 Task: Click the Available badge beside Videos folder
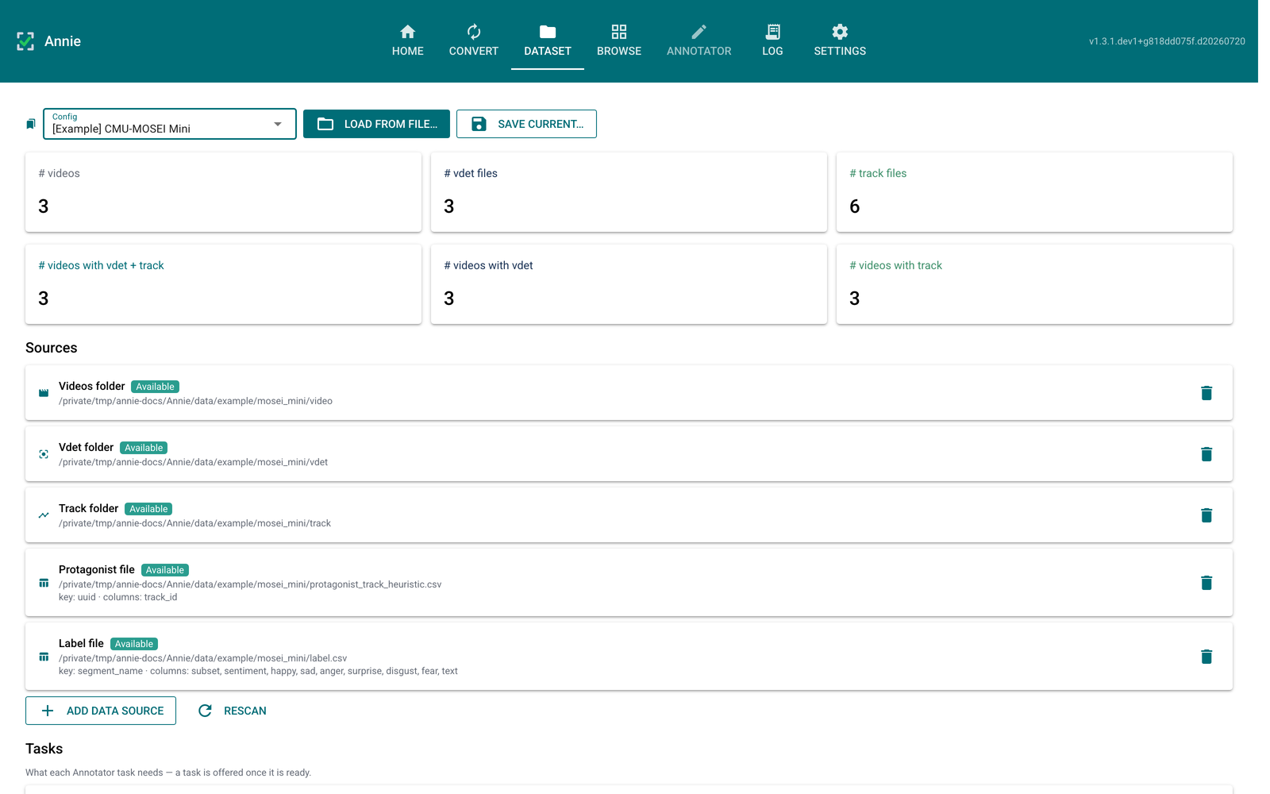point(155,387)
